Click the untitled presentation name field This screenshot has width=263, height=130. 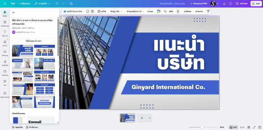pos(172,4)
